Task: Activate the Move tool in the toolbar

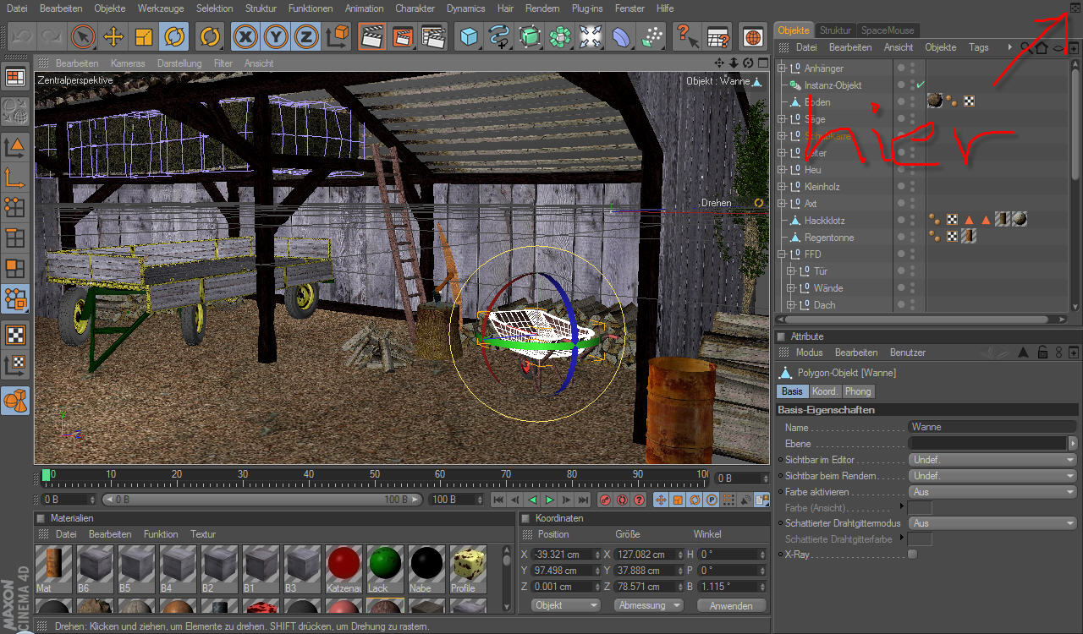Action: [113, 37]
